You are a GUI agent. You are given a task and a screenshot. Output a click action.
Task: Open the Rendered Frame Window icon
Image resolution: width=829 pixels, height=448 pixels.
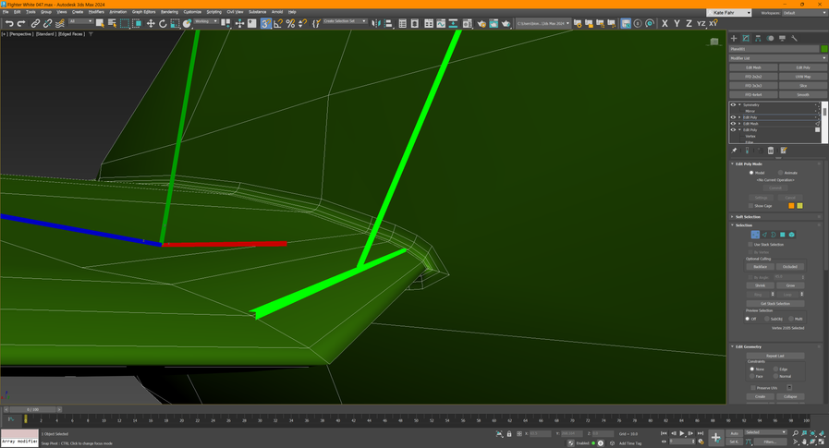tap(494, 23)
